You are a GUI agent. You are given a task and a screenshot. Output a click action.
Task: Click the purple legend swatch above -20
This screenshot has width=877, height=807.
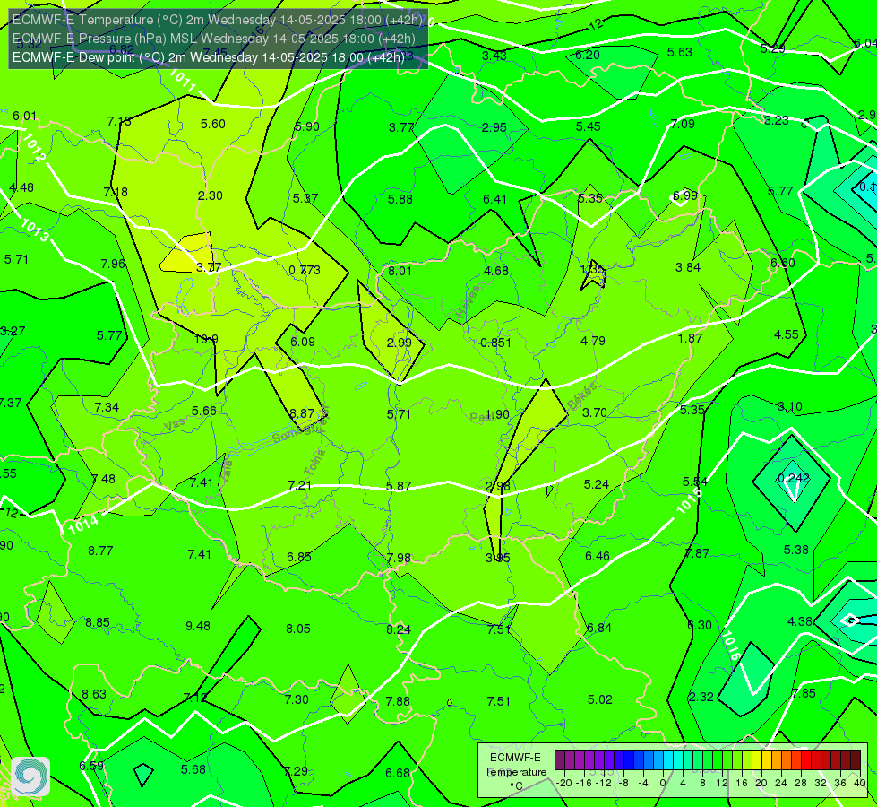560,760
